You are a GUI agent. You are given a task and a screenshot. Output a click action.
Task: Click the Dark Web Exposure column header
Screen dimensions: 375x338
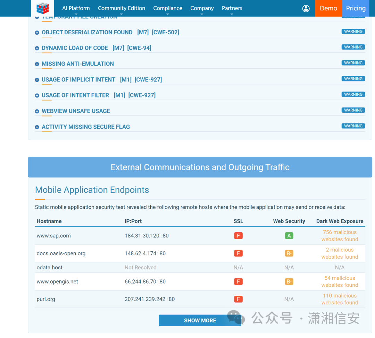pyautogui.click(x=340, y=221)
